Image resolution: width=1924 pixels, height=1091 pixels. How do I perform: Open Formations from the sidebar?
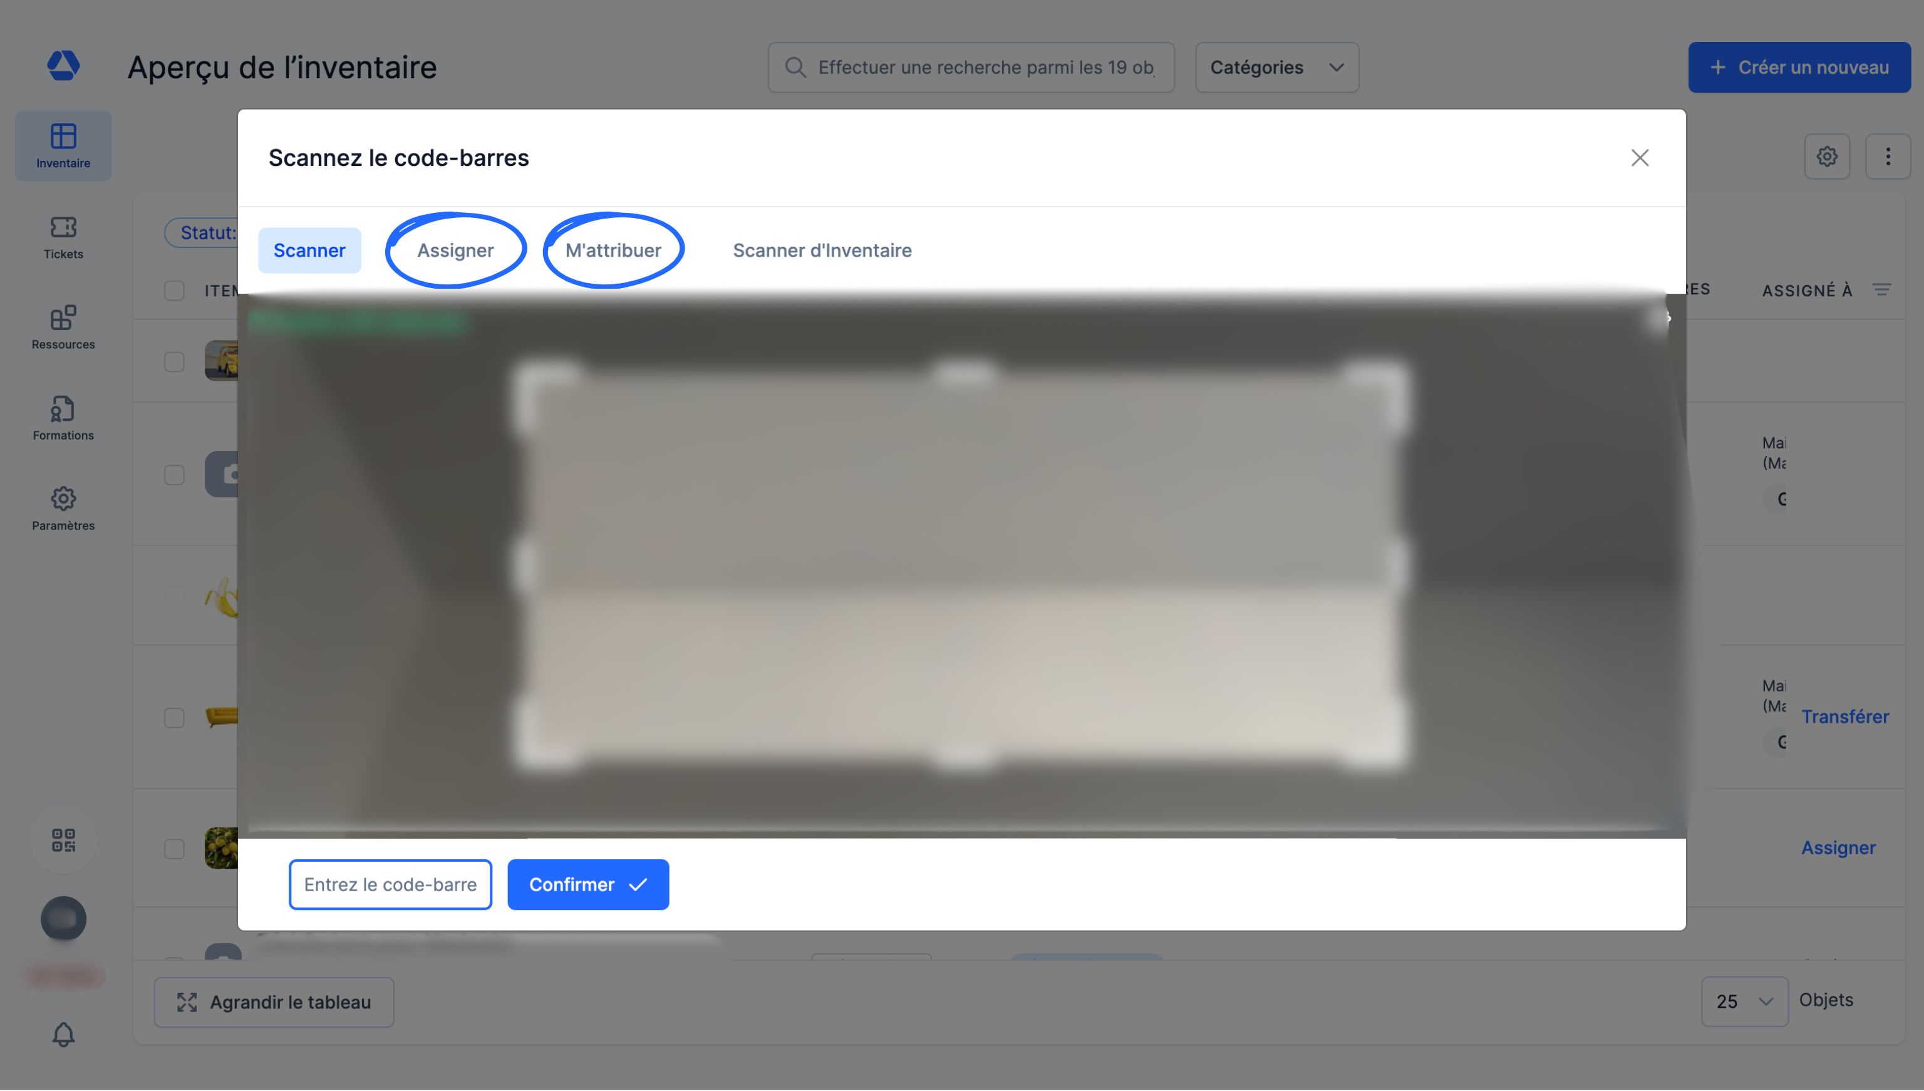[x=63, y=418]
